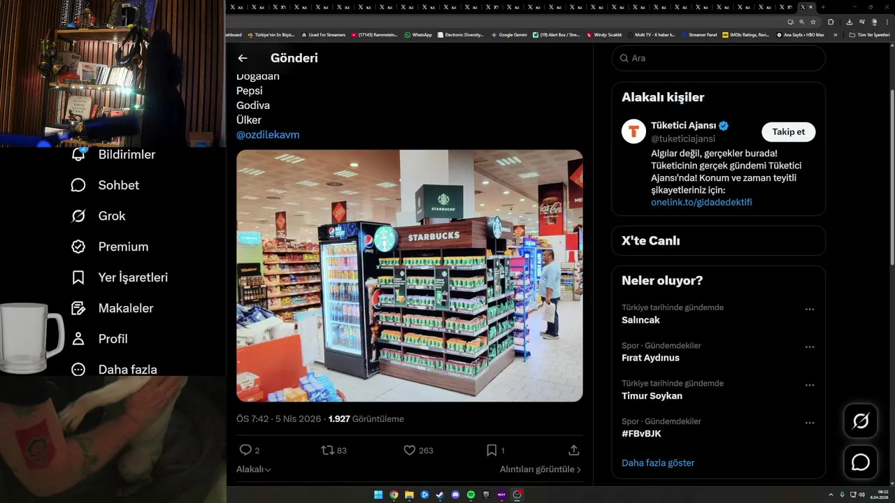Screen dimensions: 895x503
Task: Open Discord from the taskbar
Action: [x=455, y=495]
